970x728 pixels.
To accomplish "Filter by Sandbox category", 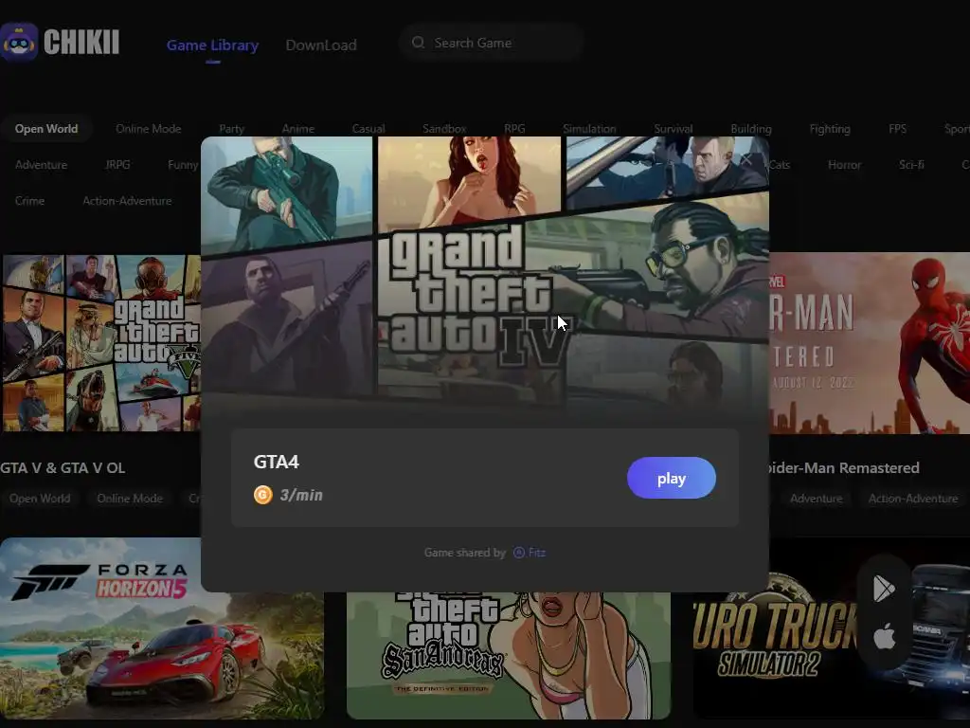I will tap(444, 129).
